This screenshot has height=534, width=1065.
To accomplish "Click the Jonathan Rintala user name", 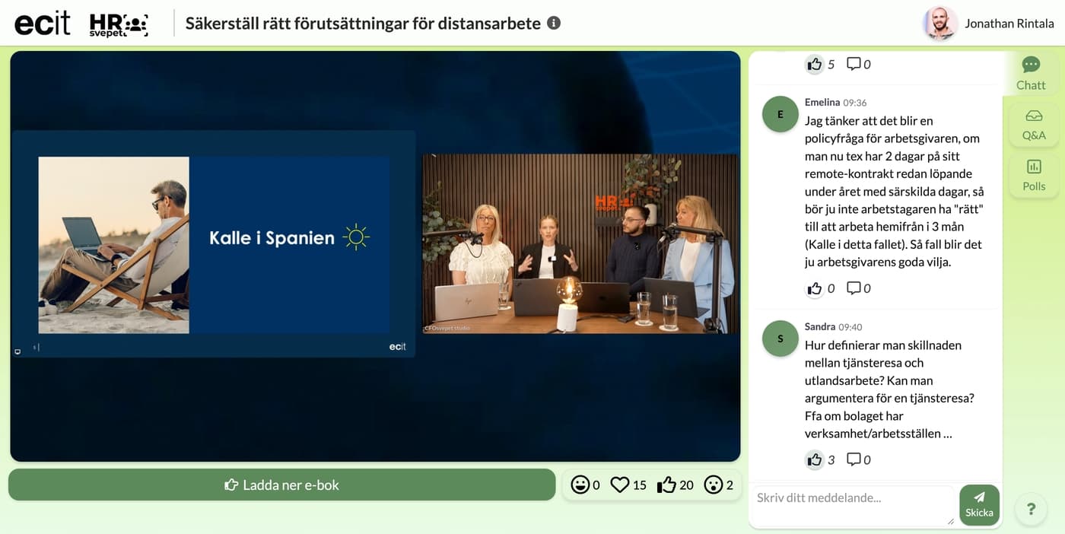I will click(x=1009, y=24).
